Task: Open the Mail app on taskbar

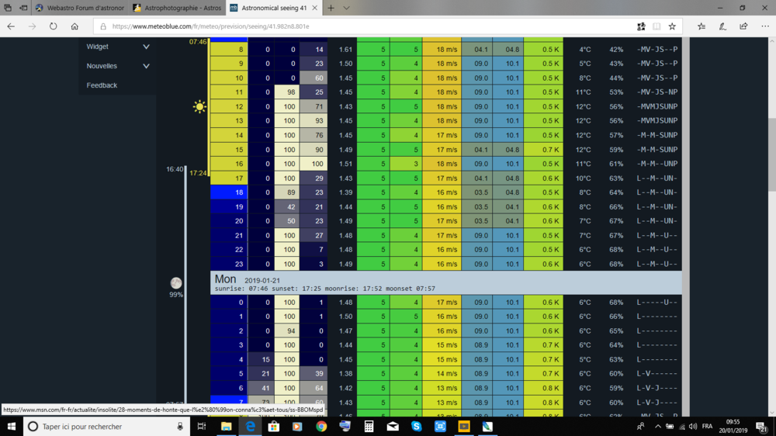Action: click(393, 426)
